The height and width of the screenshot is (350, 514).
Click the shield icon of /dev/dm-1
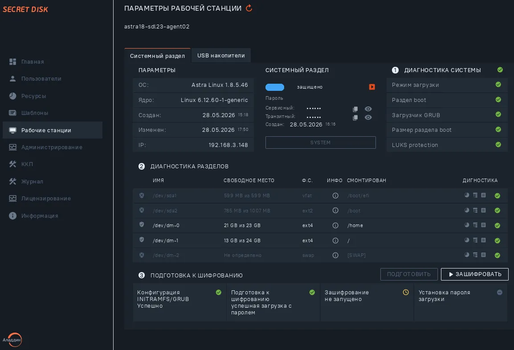(x=142, y=240)
